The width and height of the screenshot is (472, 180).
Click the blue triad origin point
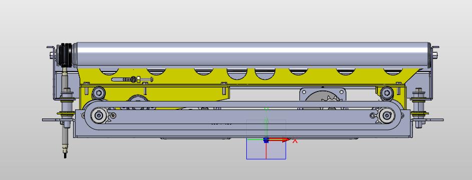(x=266, y=140)
